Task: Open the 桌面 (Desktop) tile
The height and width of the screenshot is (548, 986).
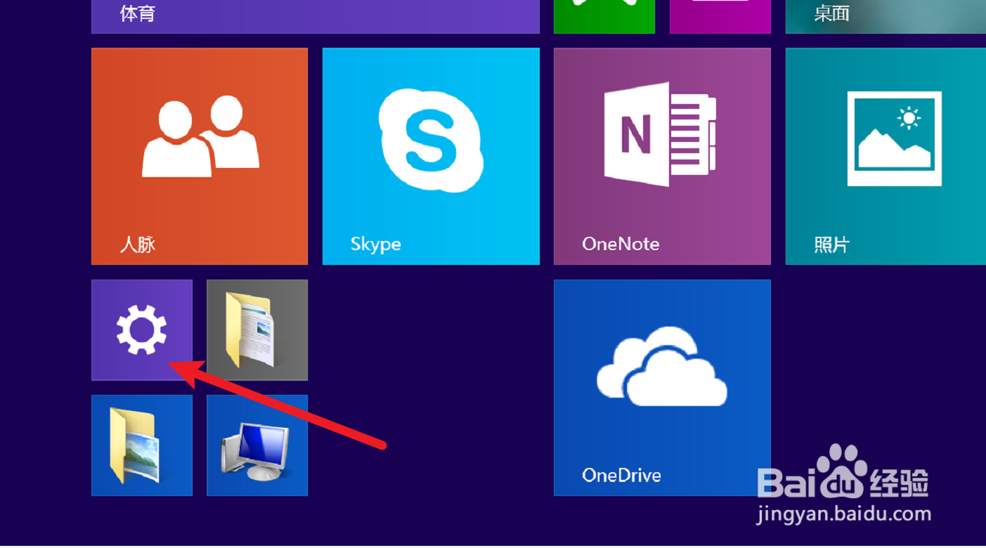Action: tap(886, 16)
